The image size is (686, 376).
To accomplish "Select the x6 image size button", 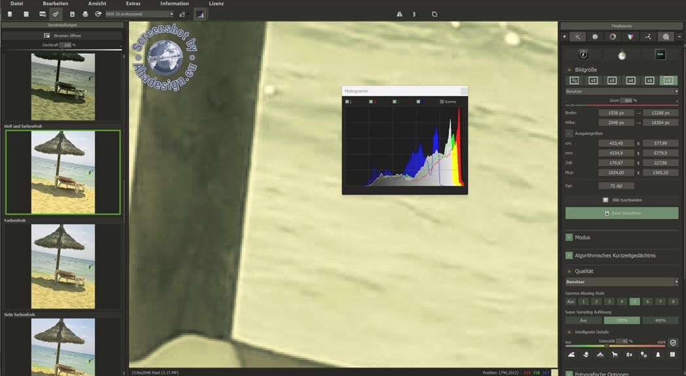I will 649,81.
